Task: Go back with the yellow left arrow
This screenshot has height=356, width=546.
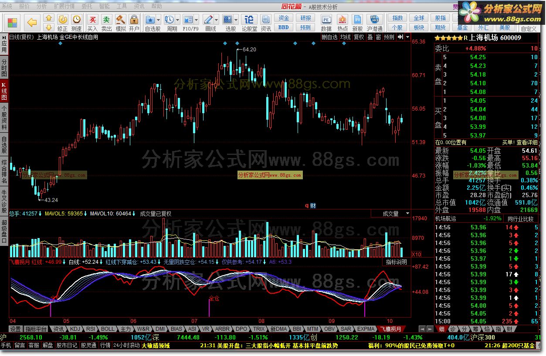Action: coord(31,23)
